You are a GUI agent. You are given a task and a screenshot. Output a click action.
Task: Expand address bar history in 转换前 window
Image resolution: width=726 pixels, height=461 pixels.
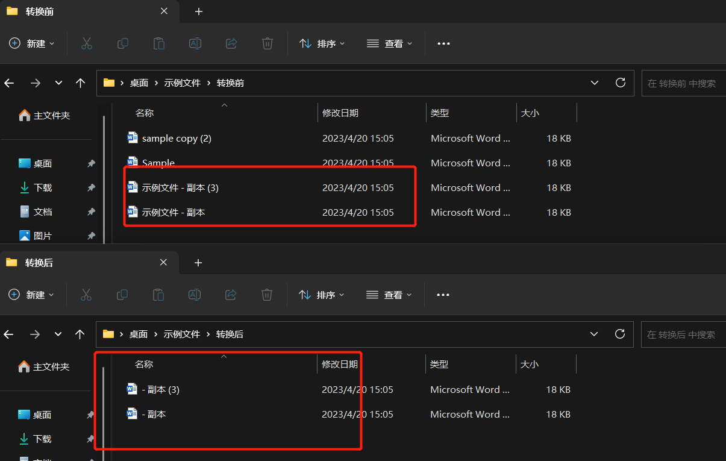[595, 83]
